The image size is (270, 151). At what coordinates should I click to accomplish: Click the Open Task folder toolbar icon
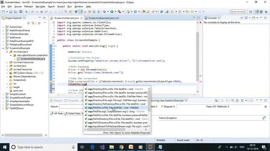pyautogui.click(x=148, y=12)
